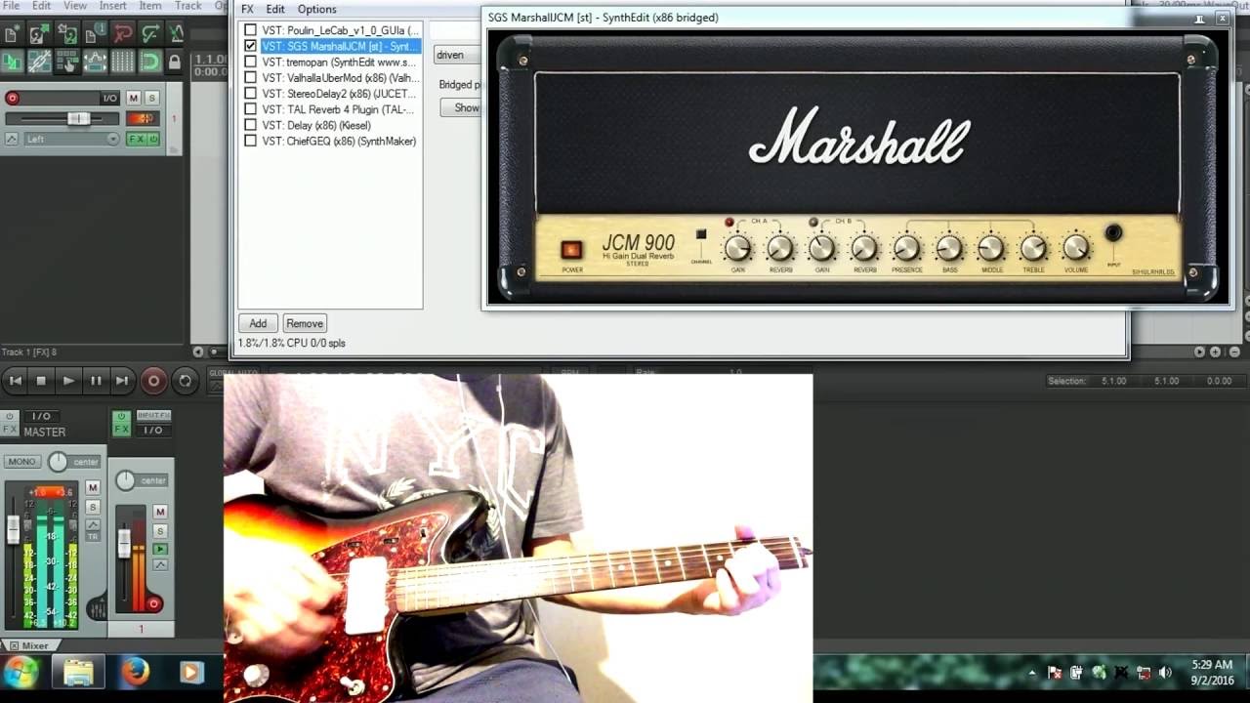
Task: Enable TAL Reverb 4 plugin checkbox
Action: (251, 109)
